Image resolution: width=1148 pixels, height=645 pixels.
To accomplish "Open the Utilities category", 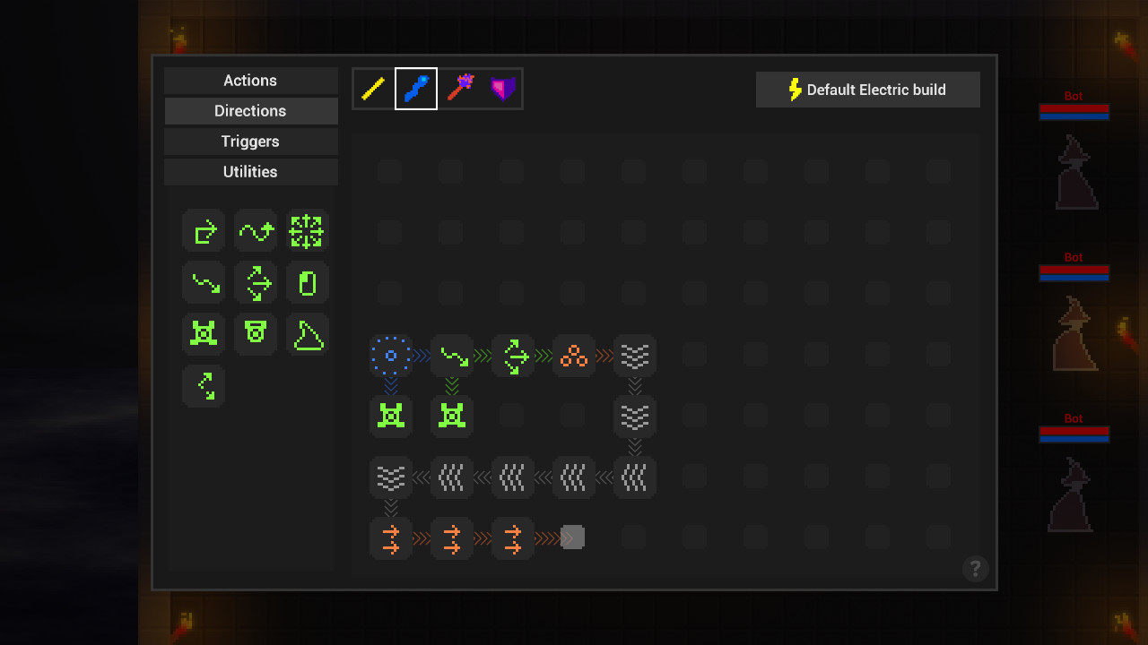I will (x=250, y=172).
